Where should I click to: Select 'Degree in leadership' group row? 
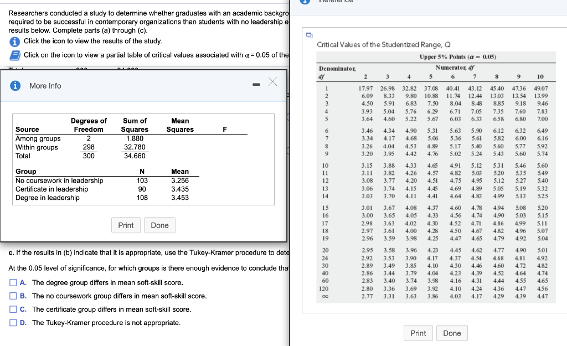48,198
